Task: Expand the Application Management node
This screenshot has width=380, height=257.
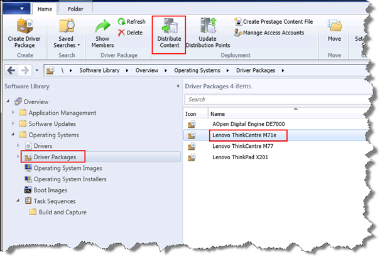Action: 13,112
